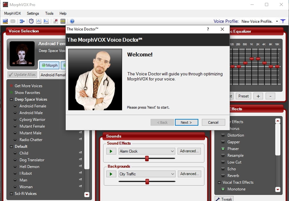The height and width of the screenshot is (201, 289).
Task: Toggle the Gapper effect
Action: [223, 142]
